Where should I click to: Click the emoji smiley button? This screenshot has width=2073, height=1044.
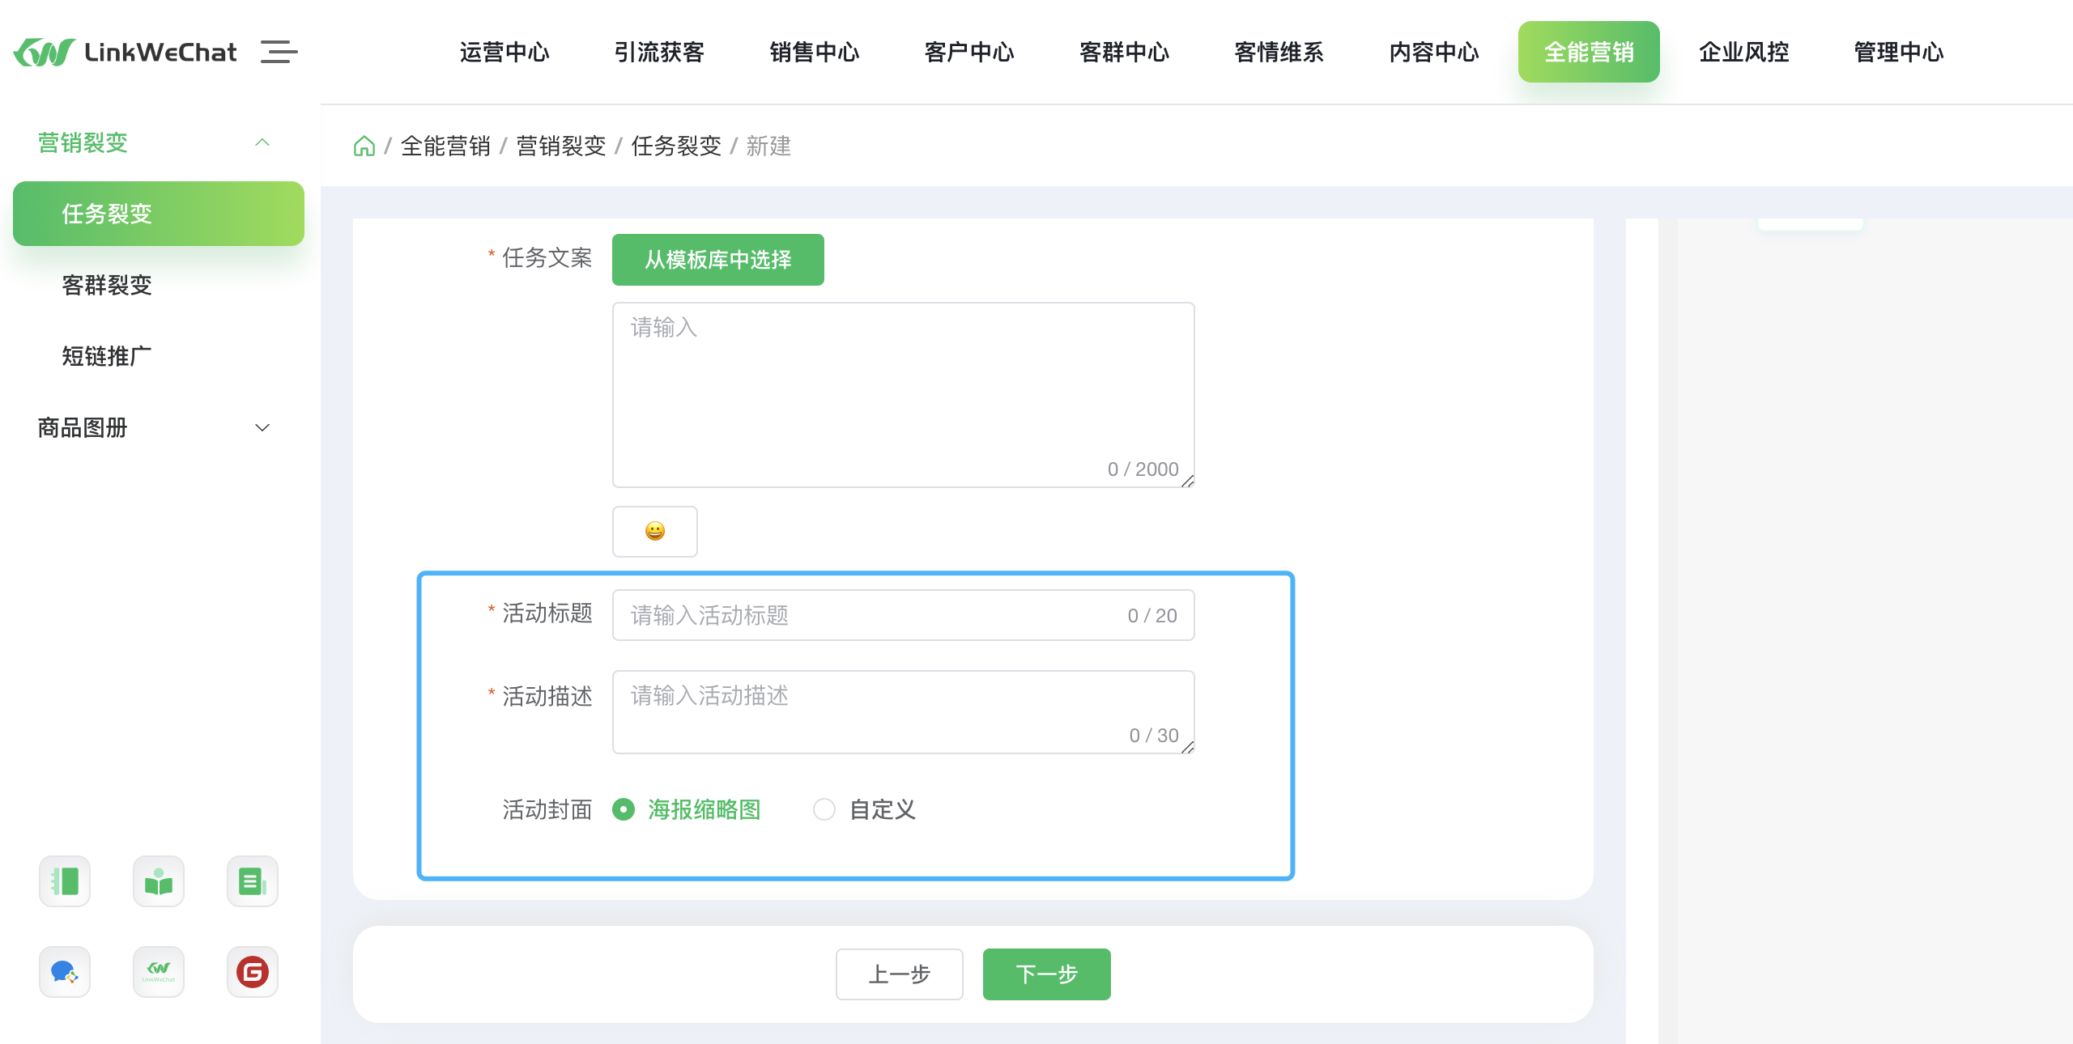pyautogui.click(x=654, y=531)
